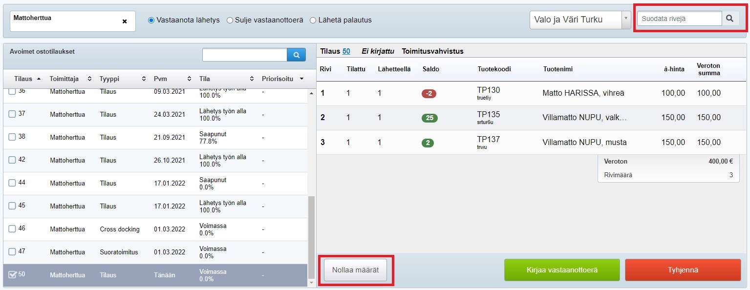Click the red -2 balance badge
This screenshot has width=750, height=290.
[x=429, y=93]
